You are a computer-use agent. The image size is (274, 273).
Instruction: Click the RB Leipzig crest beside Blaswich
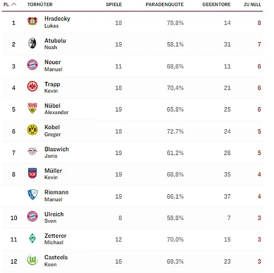click(32, 152)
